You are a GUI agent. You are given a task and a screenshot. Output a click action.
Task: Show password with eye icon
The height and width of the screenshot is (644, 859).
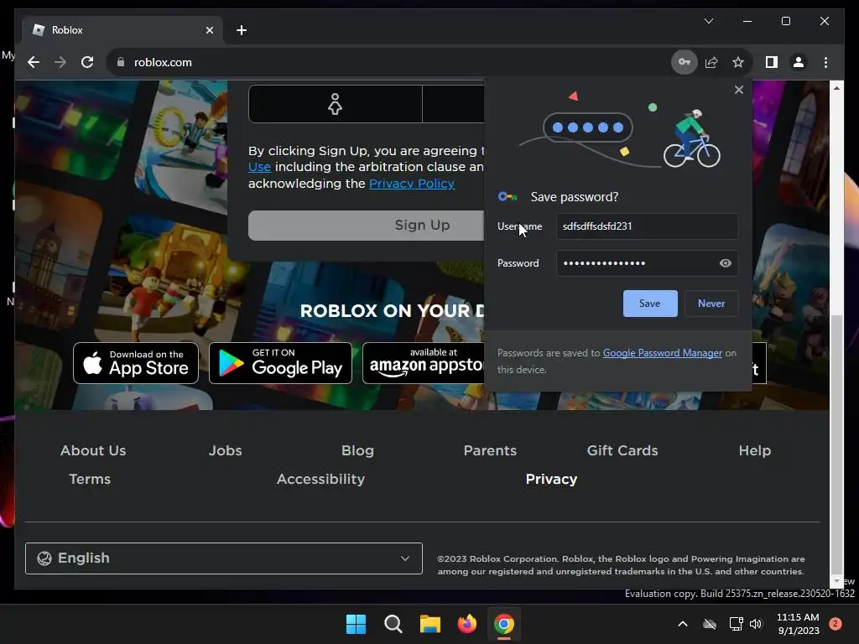(725, 263)
